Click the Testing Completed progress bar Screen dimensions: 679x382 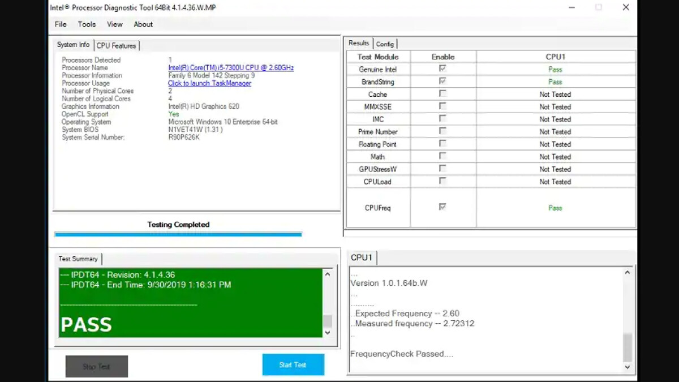tap(178, 234)
